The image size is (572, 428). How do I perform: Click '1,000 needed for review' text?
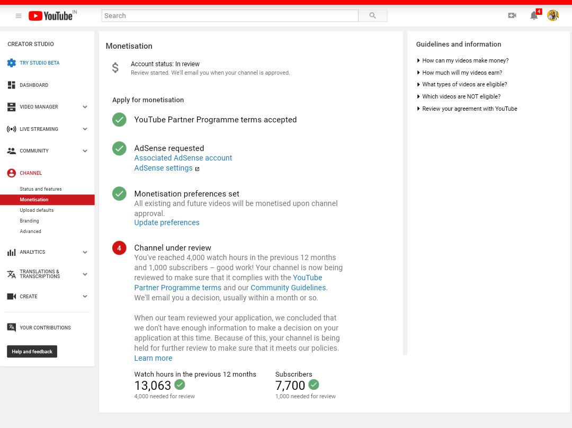(306, 396)
